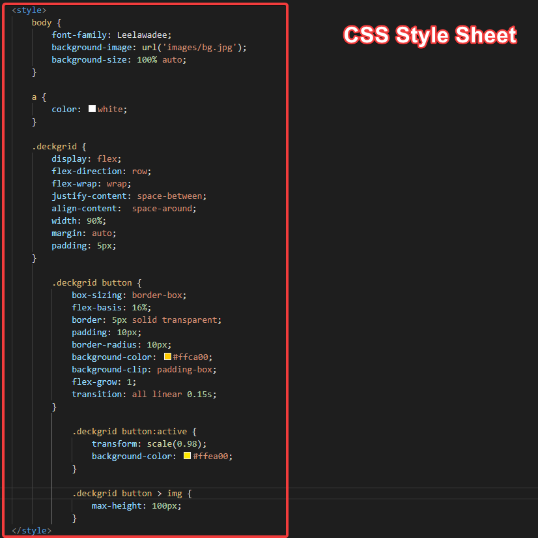The height and width of the screenshot is (538, 538).
Task: Click the closing </style> tag
Action: tap(31, 530)
